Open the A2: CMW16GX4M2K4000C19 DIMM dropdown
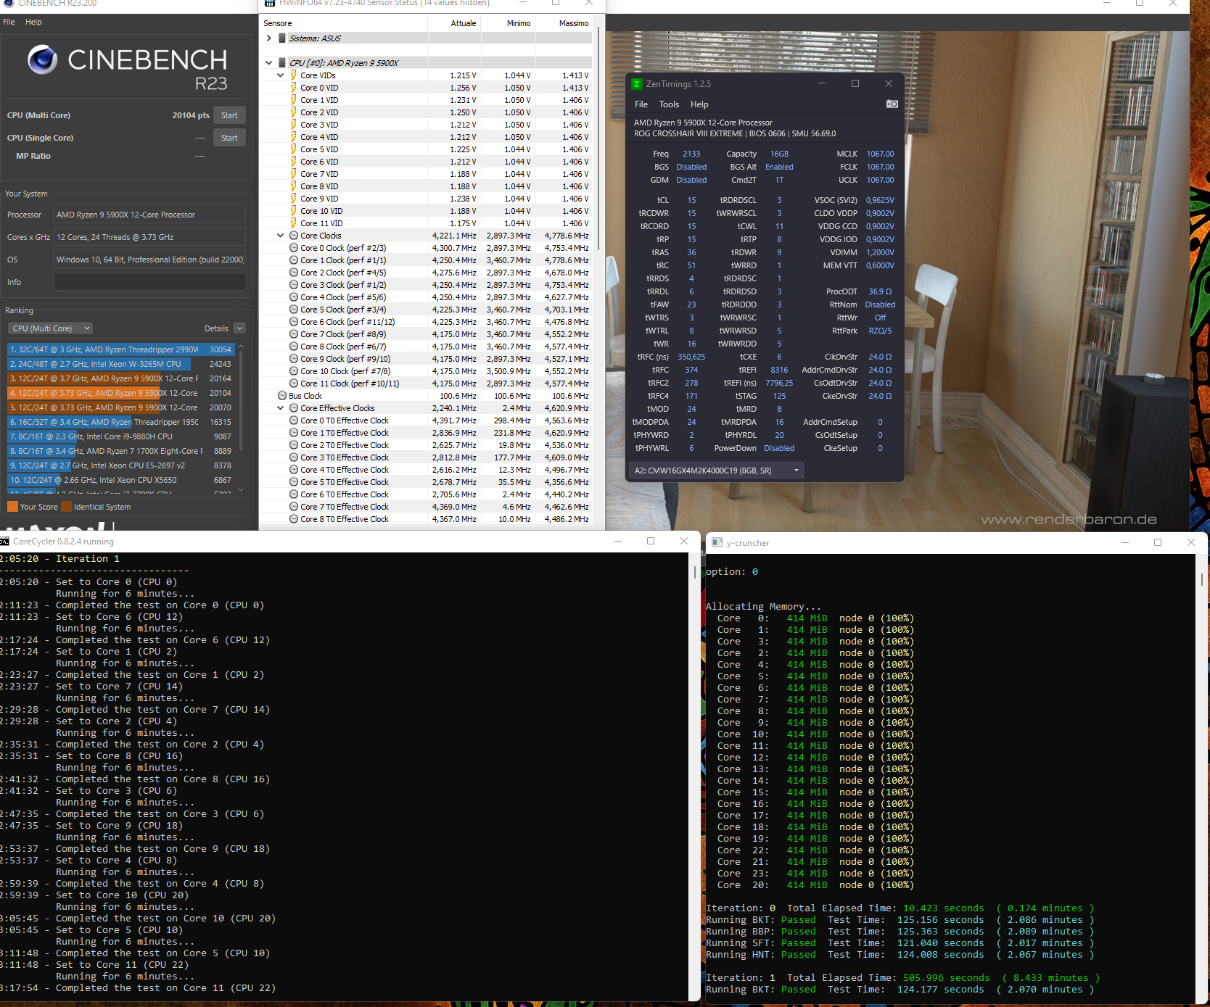 [716, 471]
